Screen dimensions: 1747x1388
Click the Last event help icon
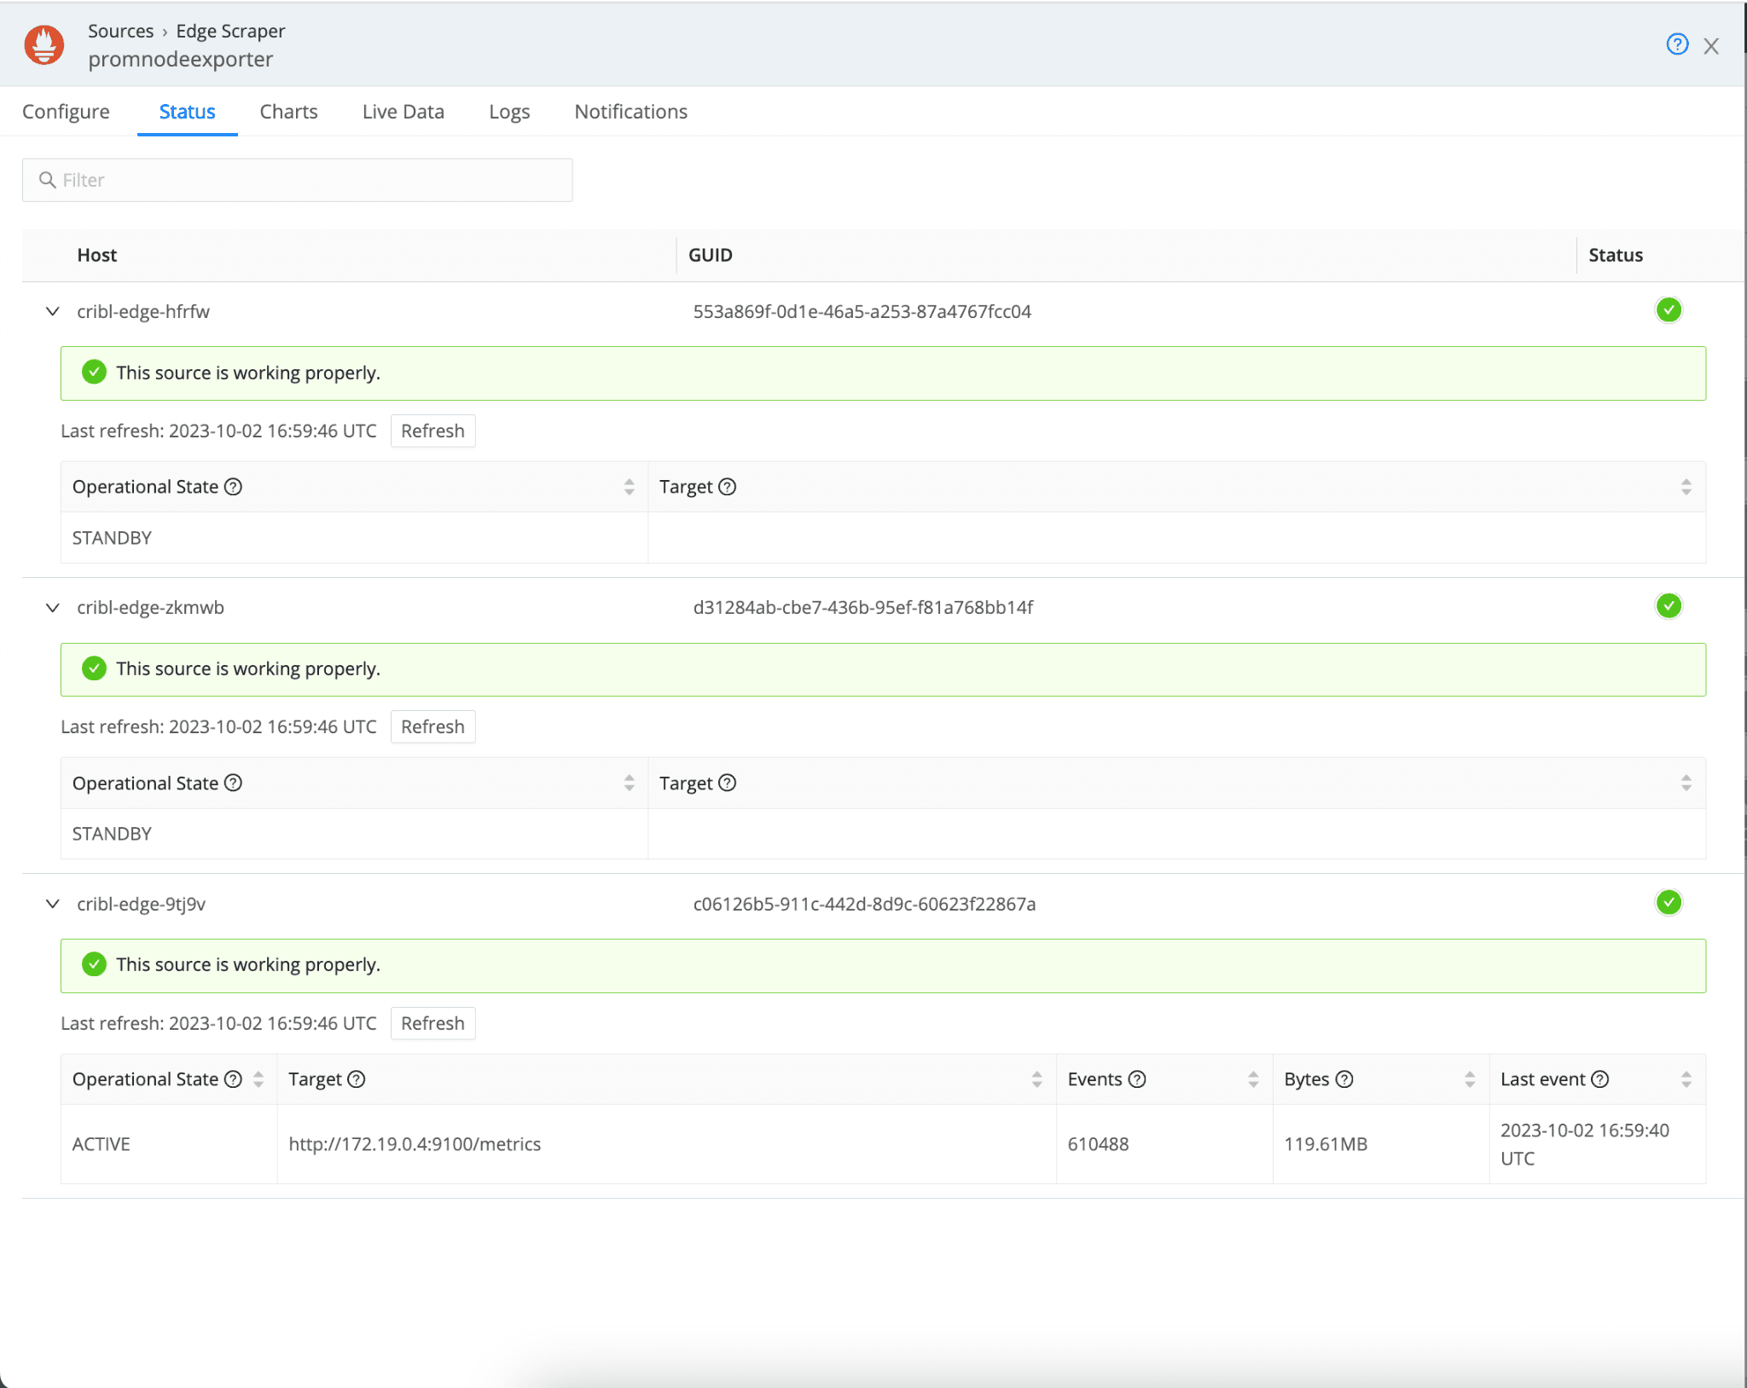[x=1600, y=1079]
